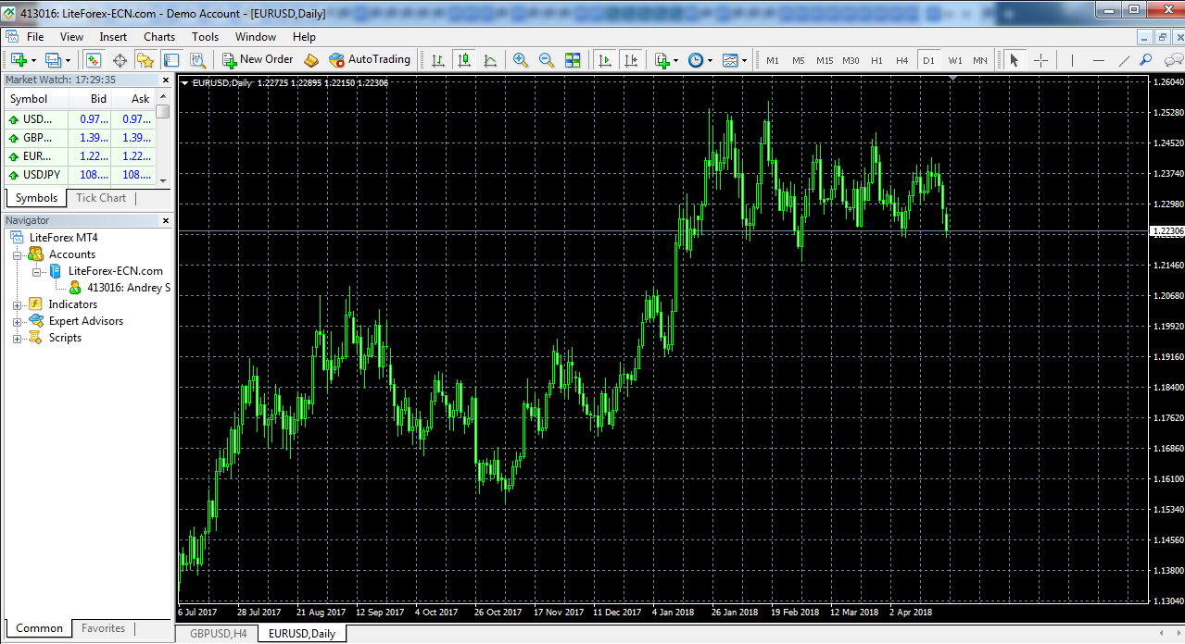
Task: Open the Templates toolbar icon
Action: click(x=730, y=59)
